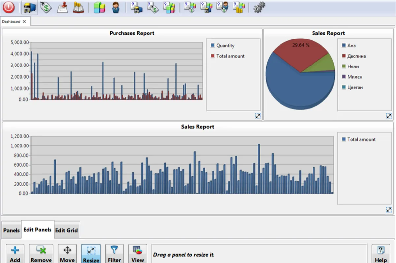Viewport: 396px width, 263px height.
Task: Toggle the Move panel mode
Action: (67, 254)
